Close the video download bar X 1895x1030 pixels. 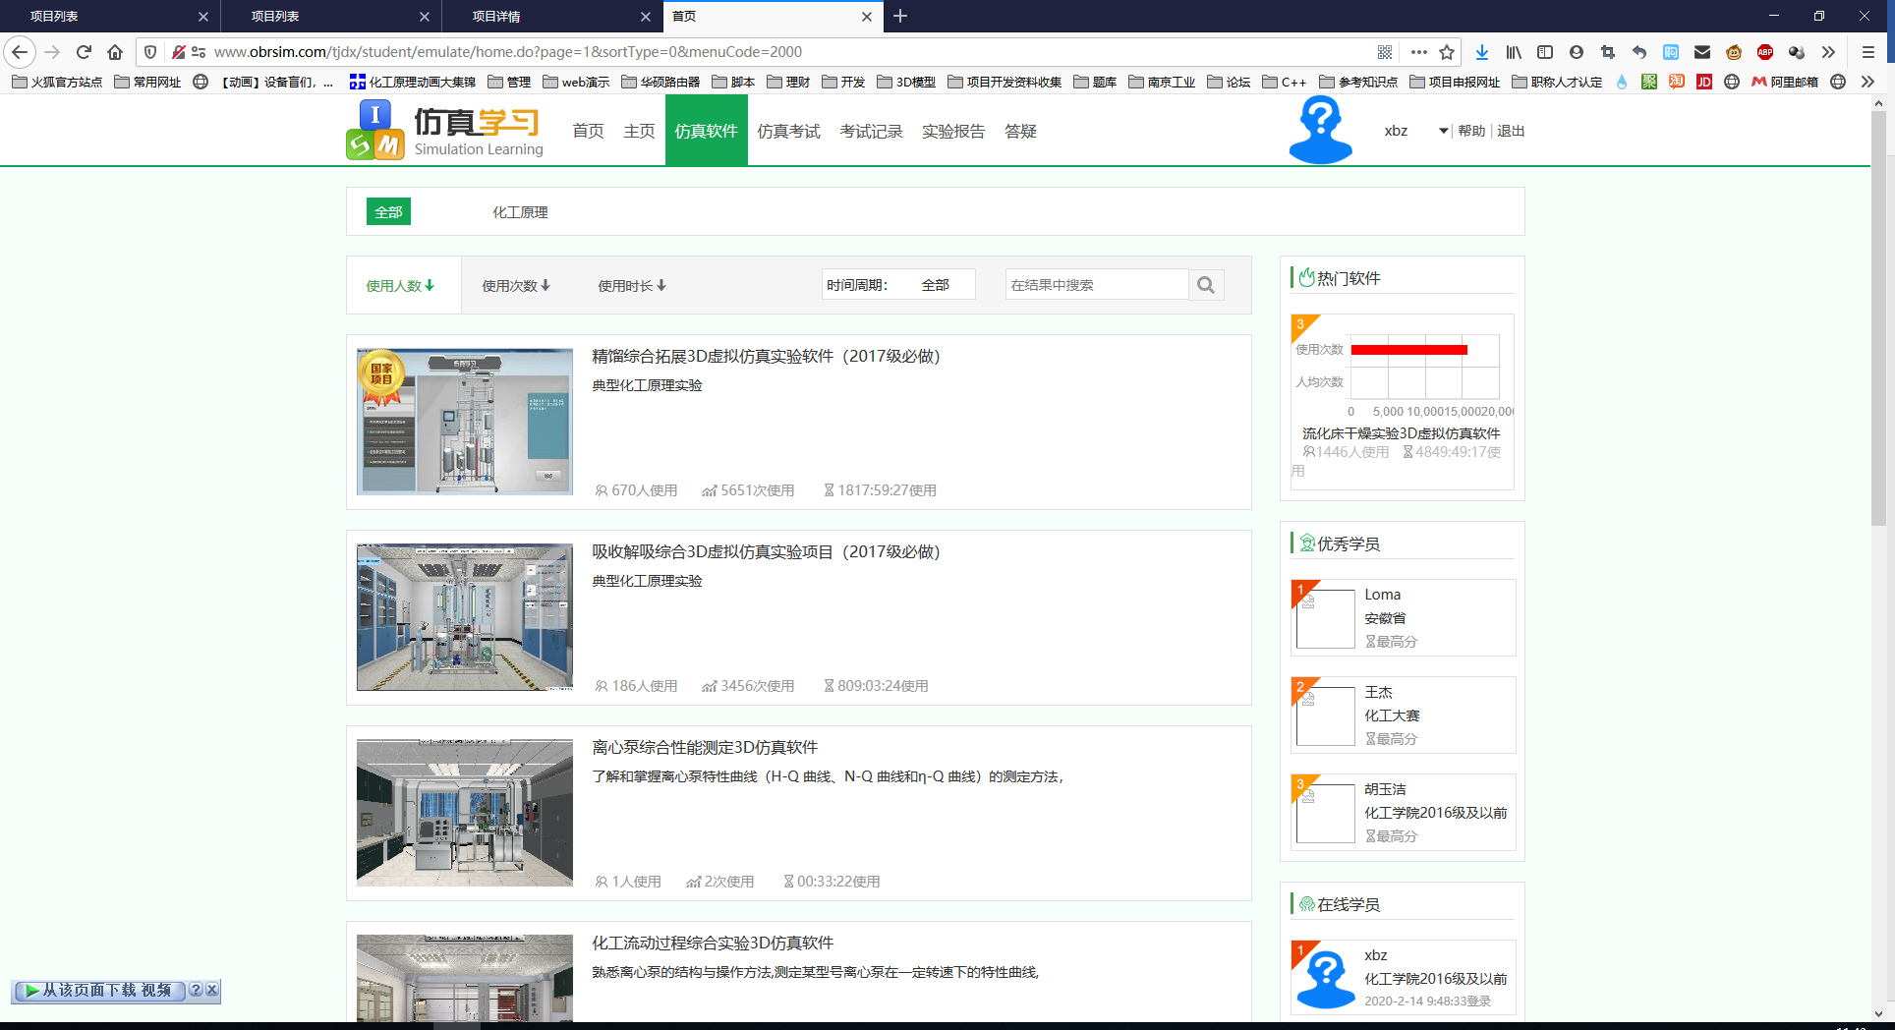click(x=212, y=990)
